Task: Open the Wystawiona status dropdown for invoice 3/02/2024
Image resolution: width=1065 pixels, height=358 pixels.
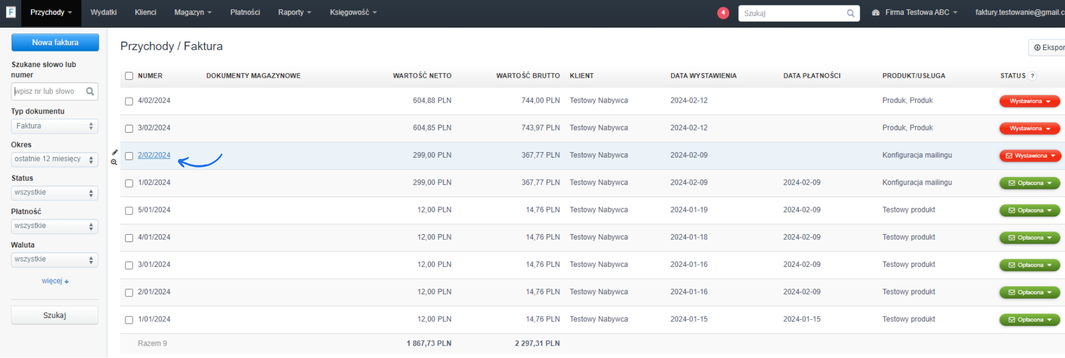Action: coord(1029,128)
